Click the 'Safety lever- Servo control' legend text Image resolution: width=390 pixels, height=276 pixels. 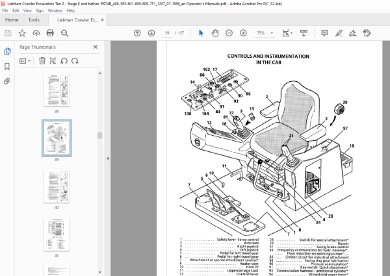pos(237,240)
